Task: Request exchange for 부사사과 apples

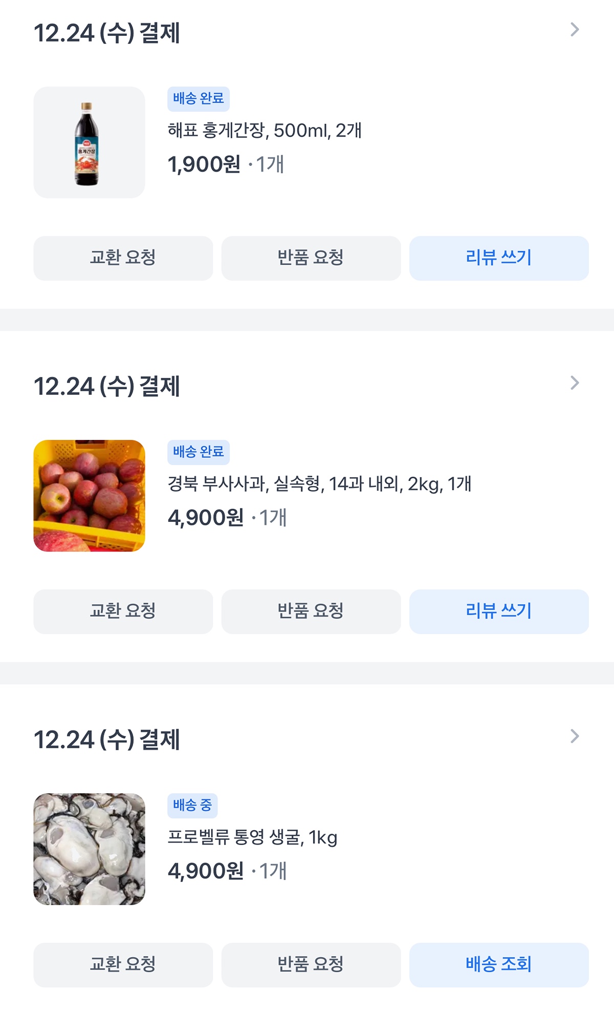Action: click(123, 611)
